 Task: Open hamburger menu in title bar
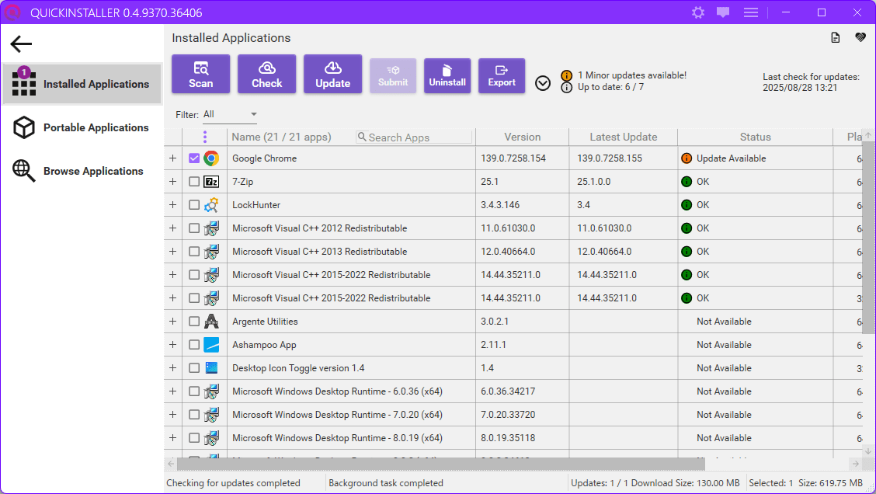751,12
